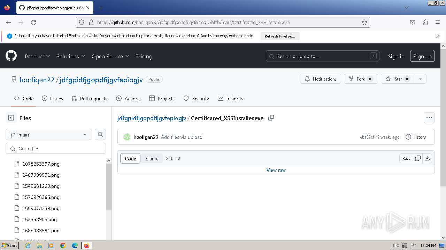
Task: Open file 1609073259.png in tree
Action: [41, 208]
